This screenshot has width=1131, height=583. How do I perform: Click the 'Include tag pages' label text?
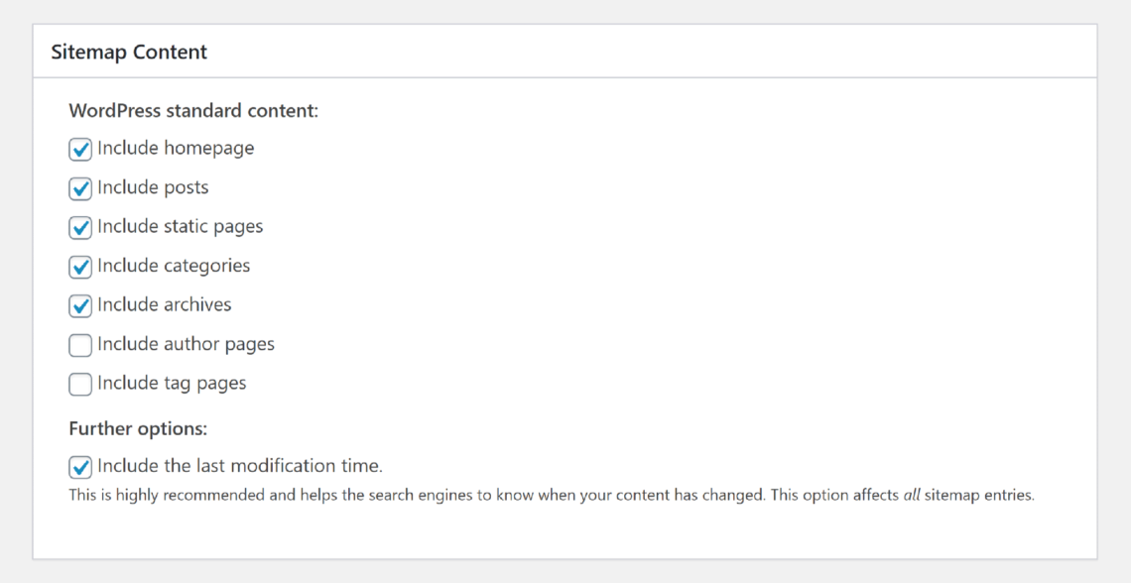(x=172, y=383)
